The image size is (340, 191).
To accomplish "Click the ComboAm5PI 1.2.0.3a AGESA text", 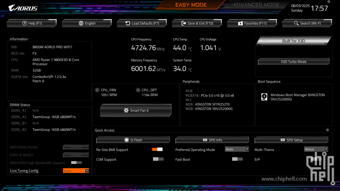I will 49,79.
